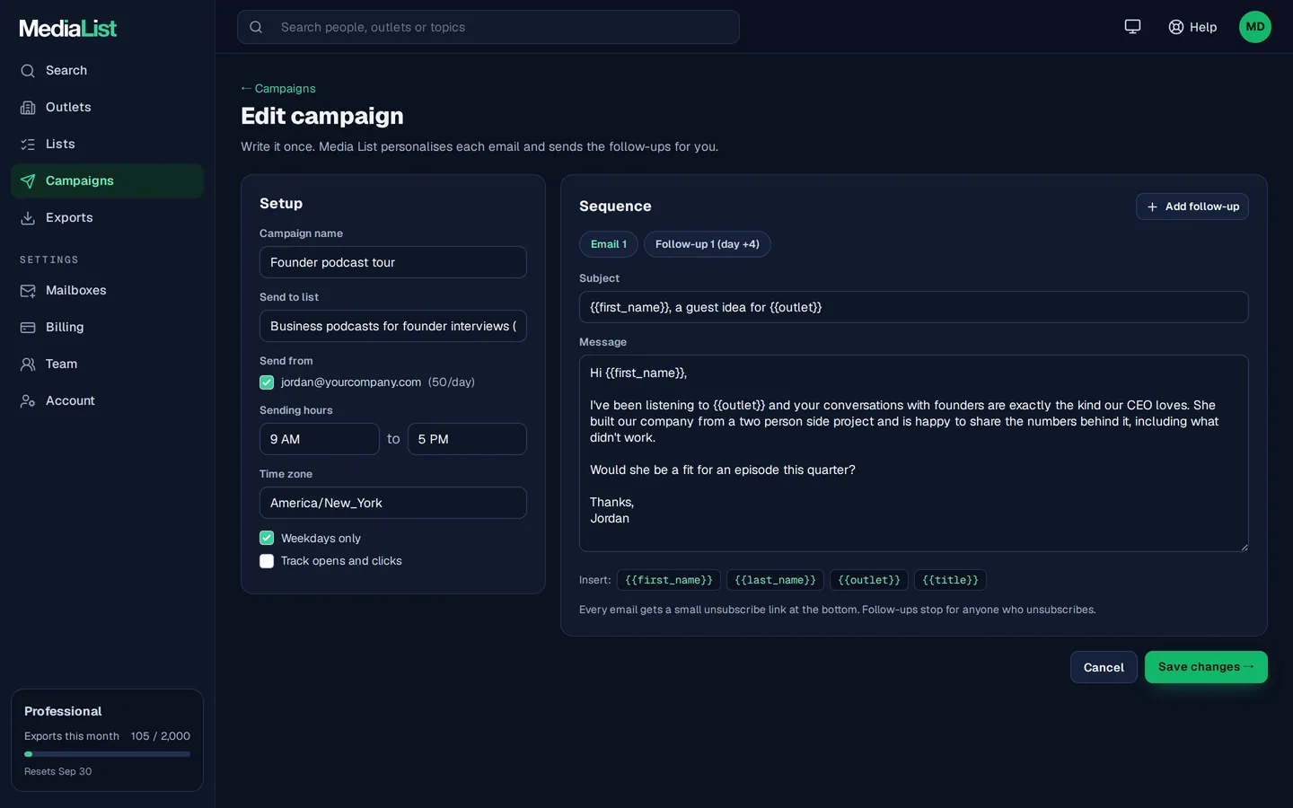Click into the Message text area

[x=914, y=453]
